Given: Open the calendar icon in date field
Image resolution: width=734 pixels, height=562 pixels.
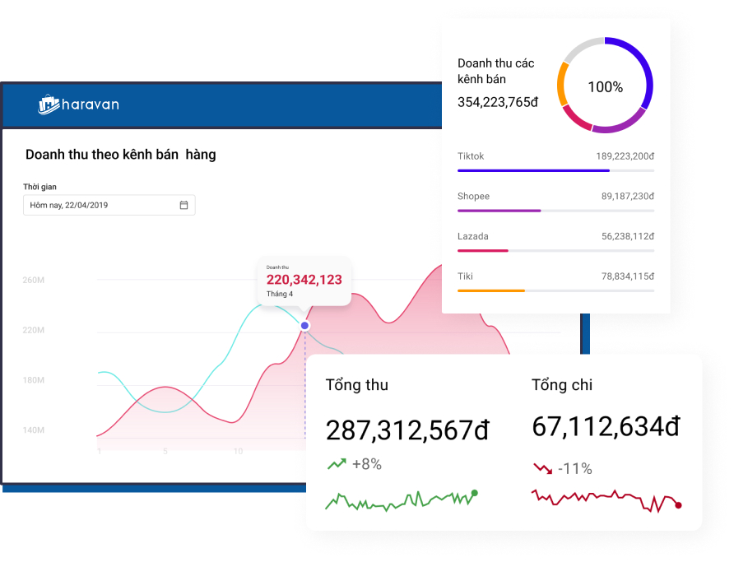Looking at the screenshot, I should pos(183,205).
